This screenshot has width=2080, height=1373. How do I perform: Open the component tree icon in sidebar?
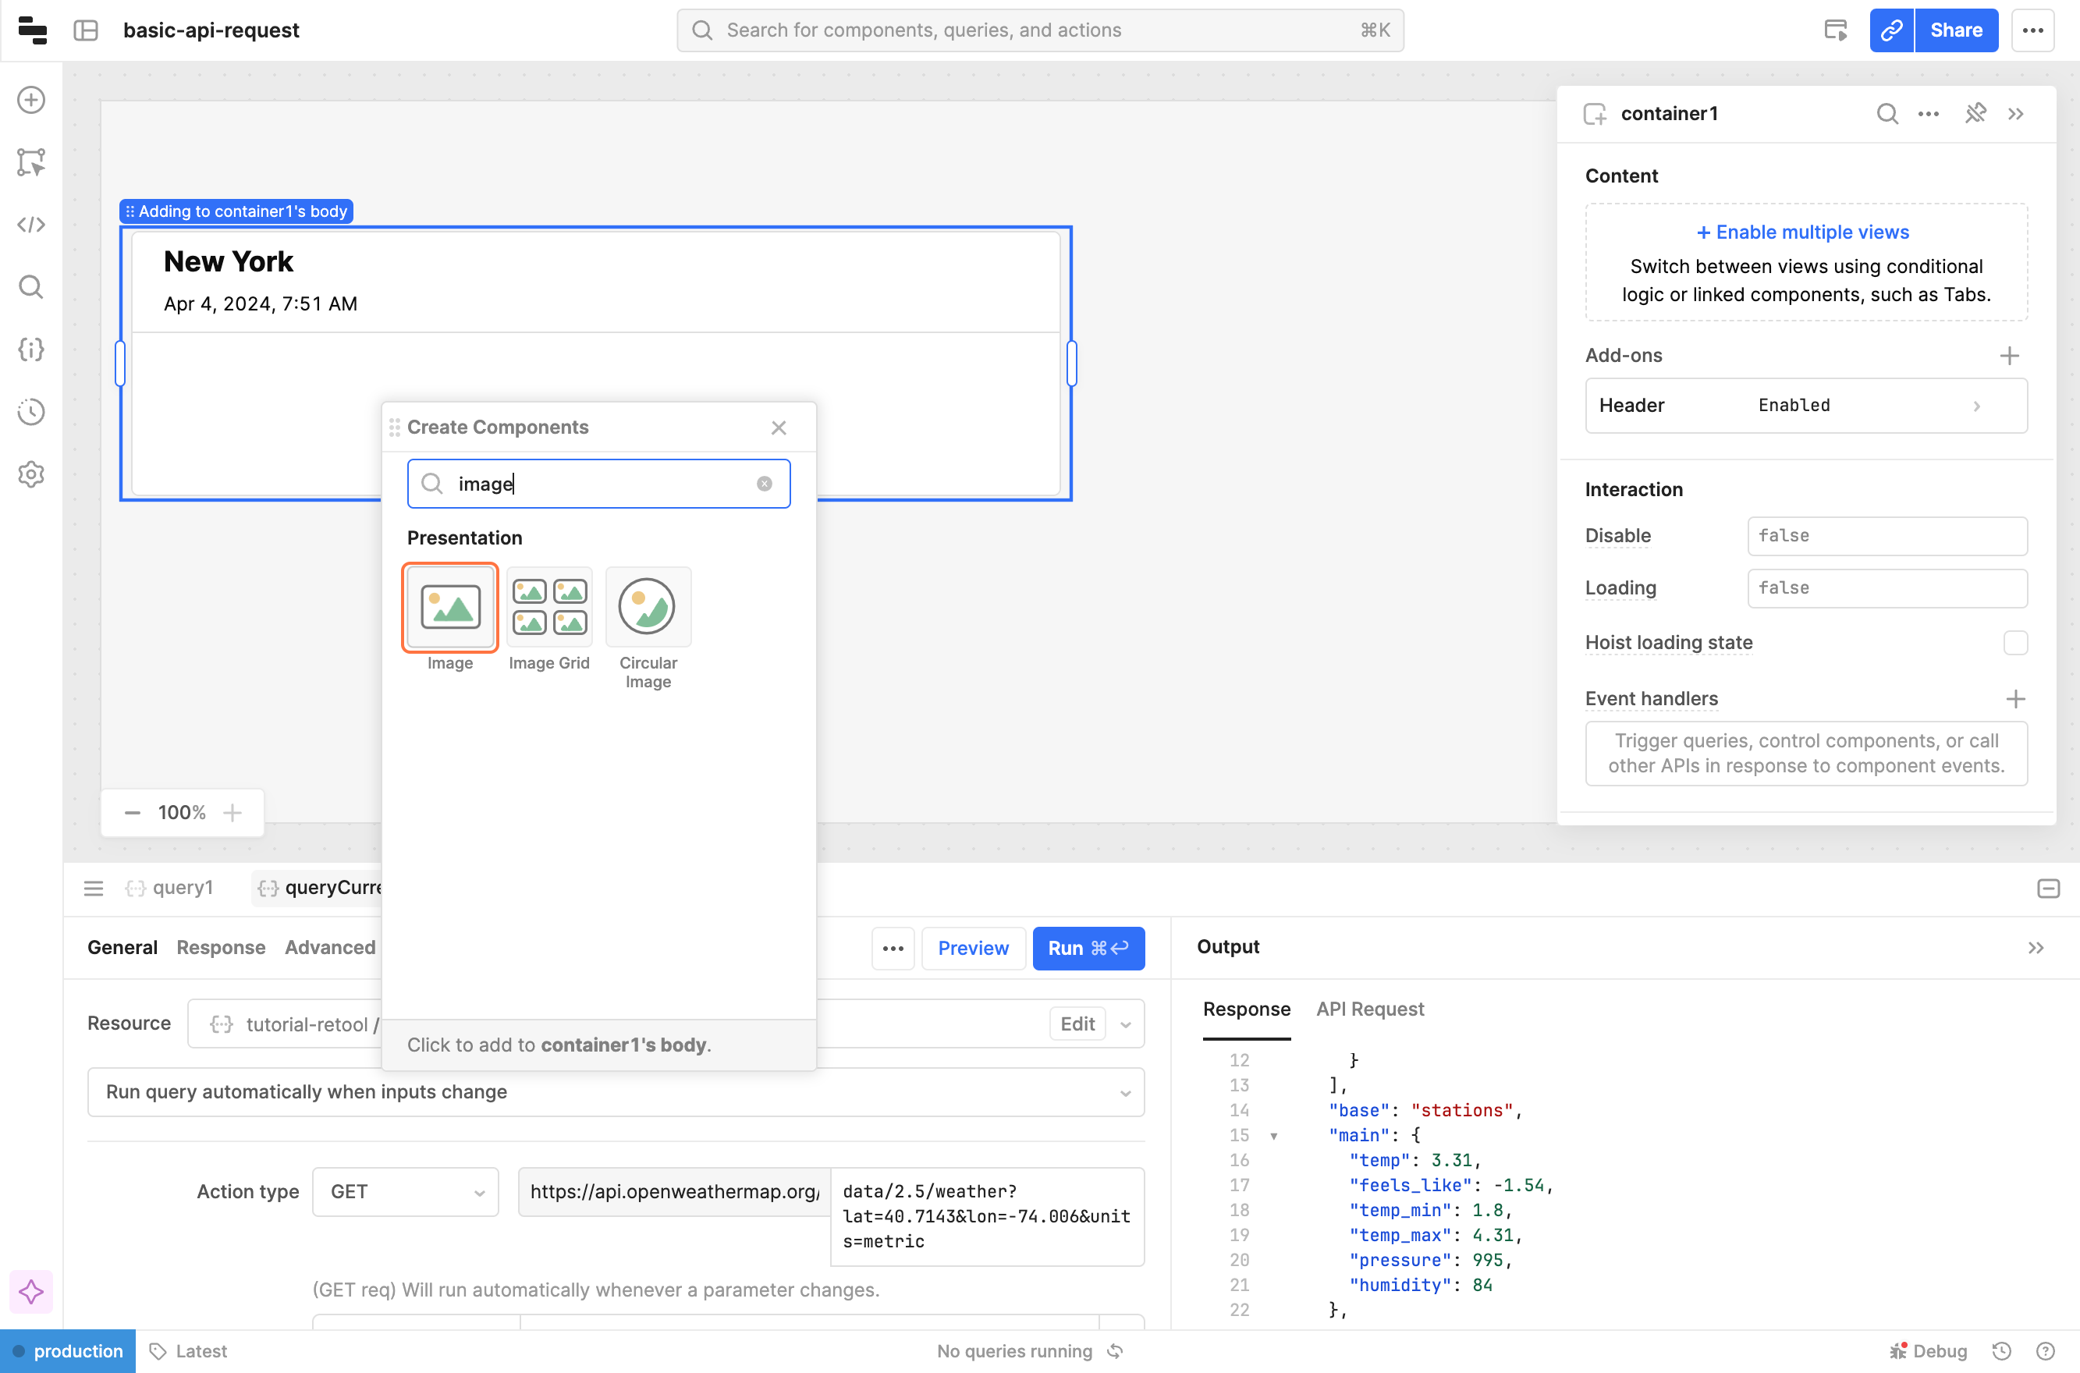(31, 162)
